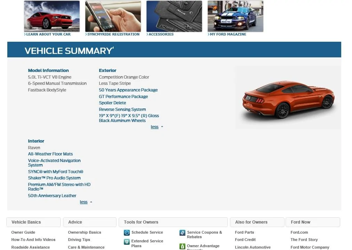
Task: Click the orange Mustang vehicle image
Action: pos(288,97)
